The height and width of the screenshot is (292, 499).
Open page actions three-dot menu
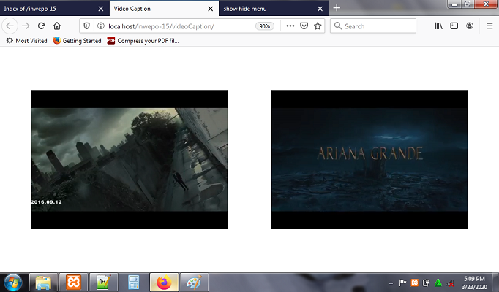(290, 26)
